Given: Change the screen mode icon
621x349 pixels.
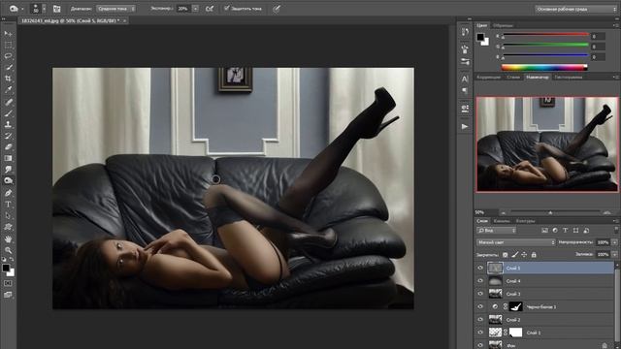Looking at the screenshot, I should [8, 295].
